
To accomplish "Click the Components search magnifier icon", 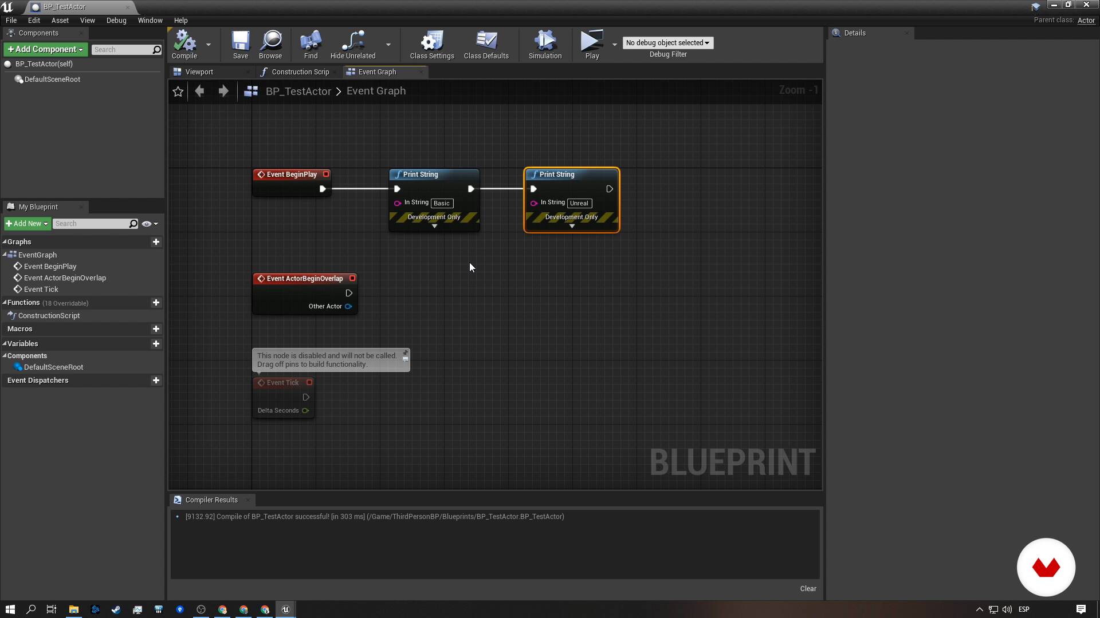I will 156,50.
